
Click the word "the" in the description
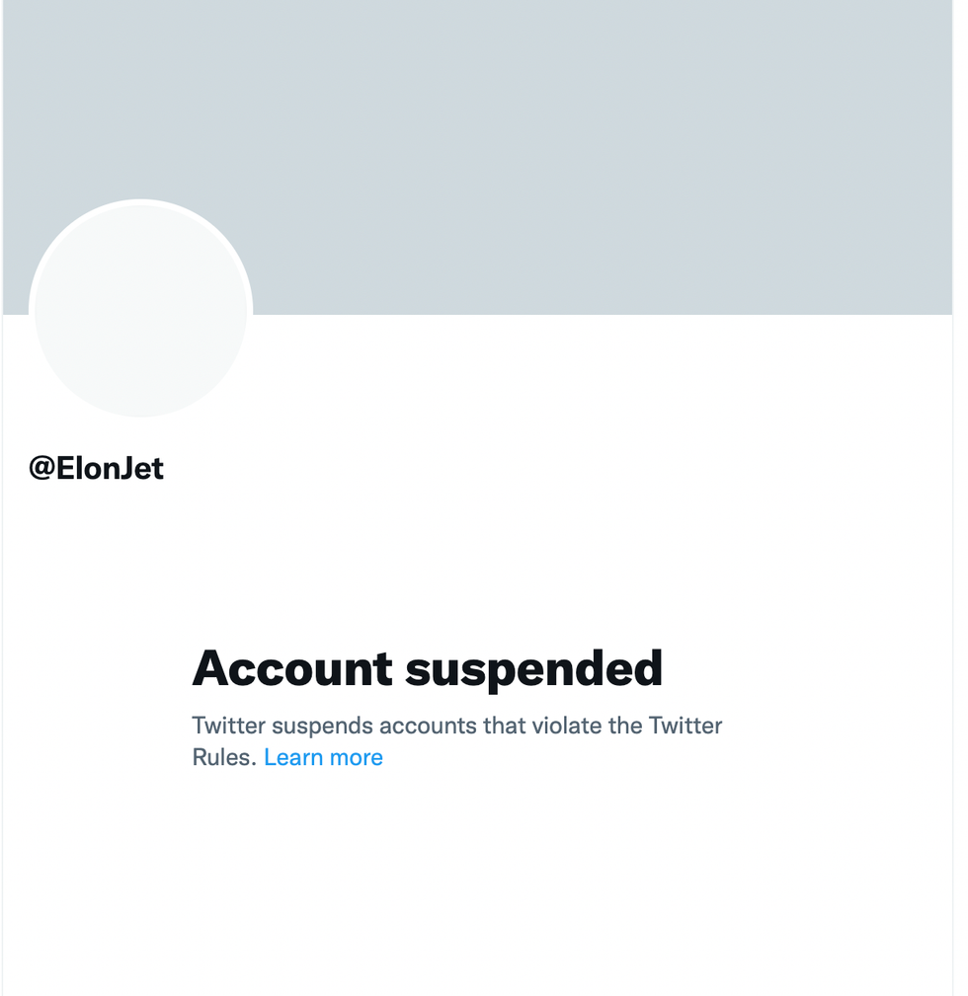tap(625, 726)
